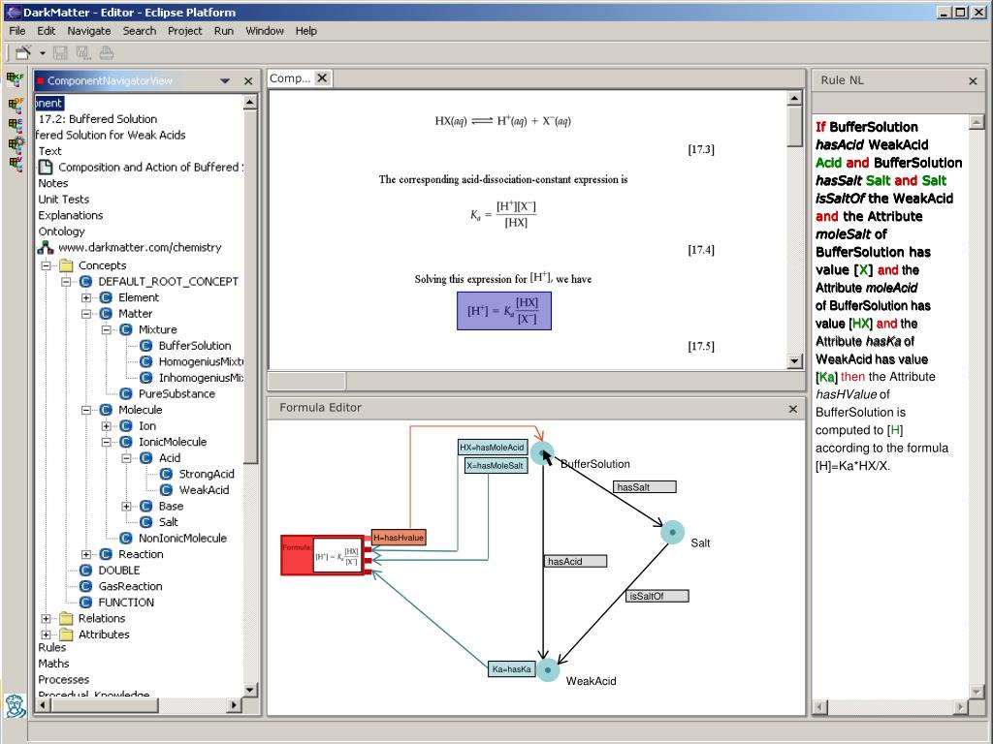Collapse the DEFAULT_ROOT_CONCEPT node
Screen dimensions: 993x744
pos(66,282)
